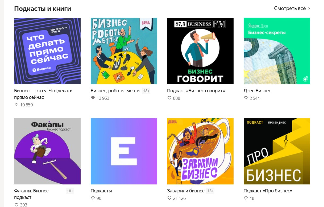Click the Подкаст «Про бизнес» title

click(x=268, y=191)
